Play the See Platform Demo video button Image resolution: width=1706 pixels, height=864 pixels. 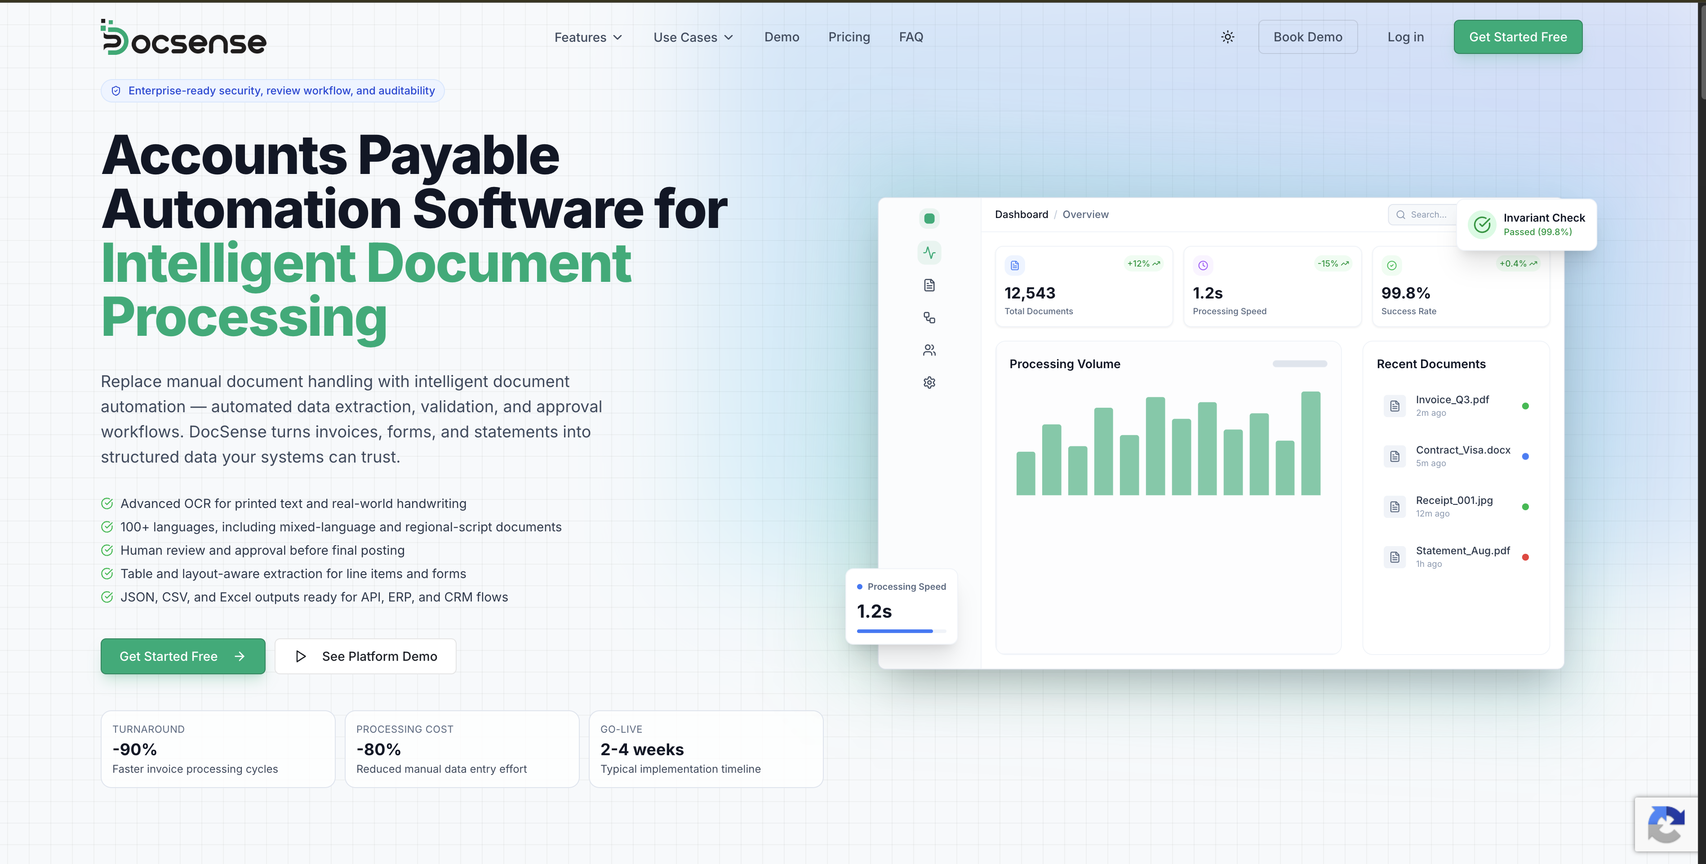(365, 656)
